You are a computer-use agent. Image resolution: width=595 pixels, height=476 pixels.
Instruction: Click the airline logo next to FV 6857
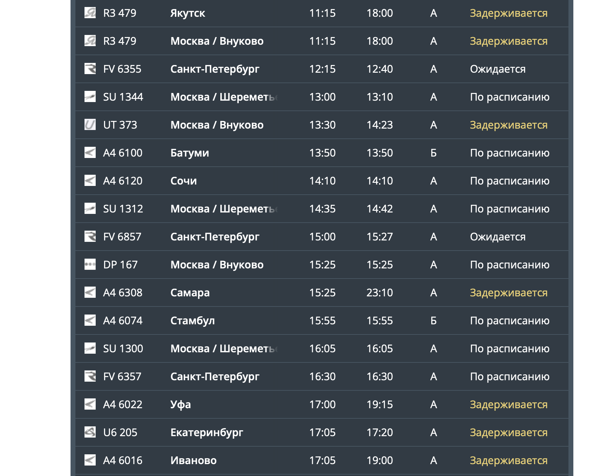pos(90,236)
